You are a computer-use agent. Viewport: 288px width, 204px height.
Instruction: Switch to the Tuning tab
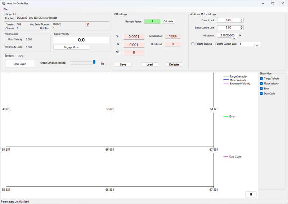20,56
